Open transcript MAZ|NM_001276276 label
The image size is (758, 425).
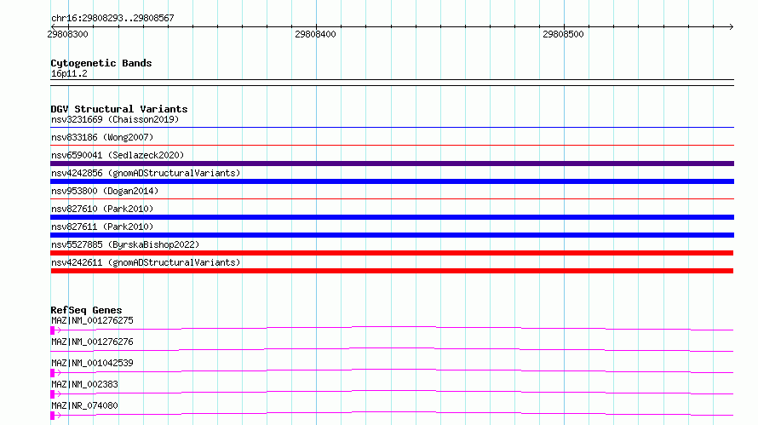[92, 342]
